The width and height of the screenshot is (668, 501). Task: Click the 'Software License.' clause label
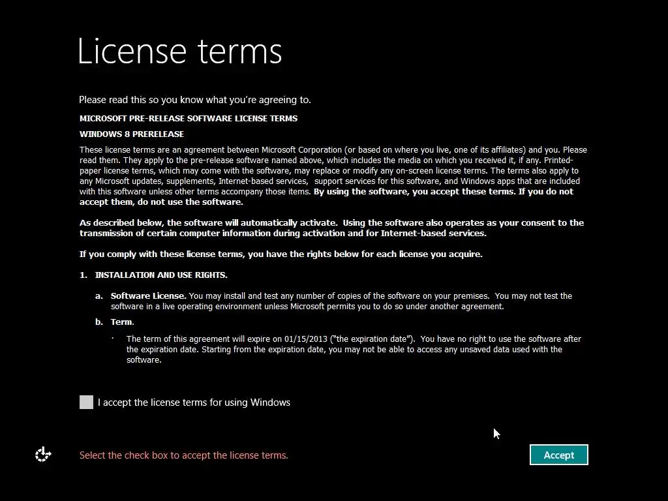(148, 296)
